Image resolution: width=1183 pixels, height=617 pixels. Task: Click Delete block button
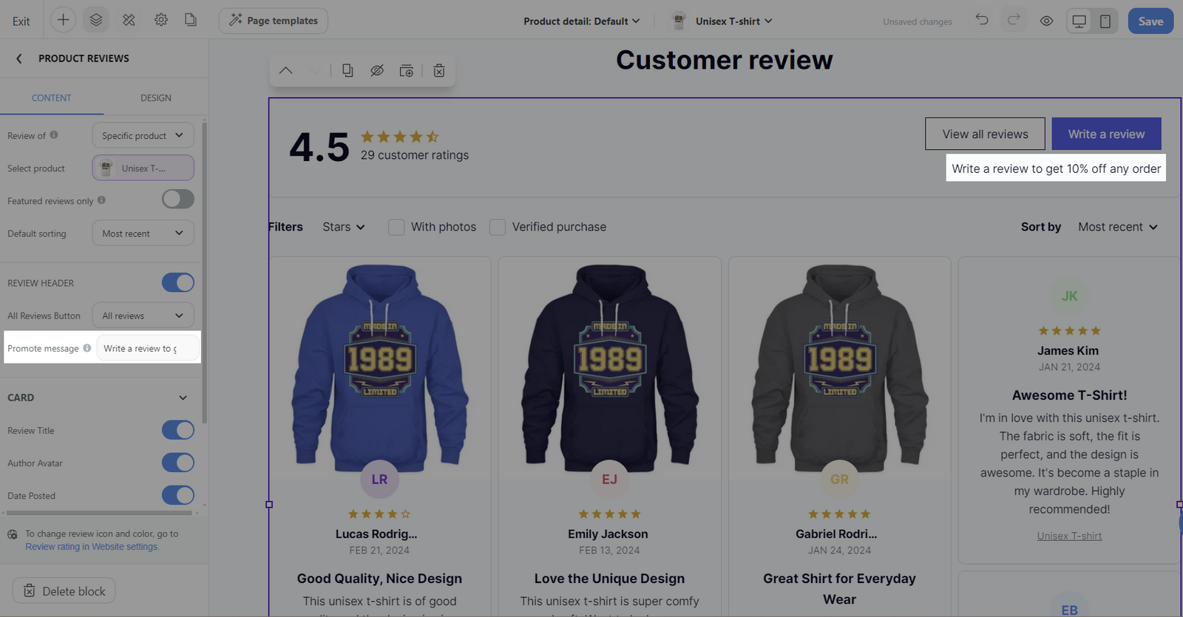click(64, 590)
